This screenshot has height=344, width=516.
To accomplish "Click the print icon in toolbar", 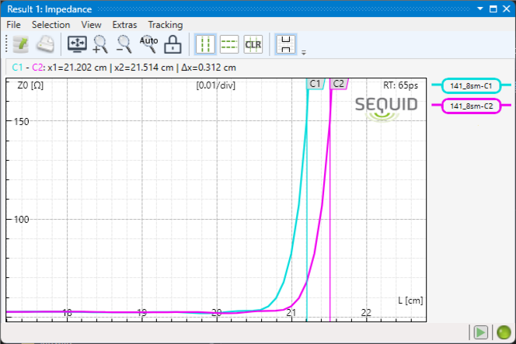I will click(46, 44).
